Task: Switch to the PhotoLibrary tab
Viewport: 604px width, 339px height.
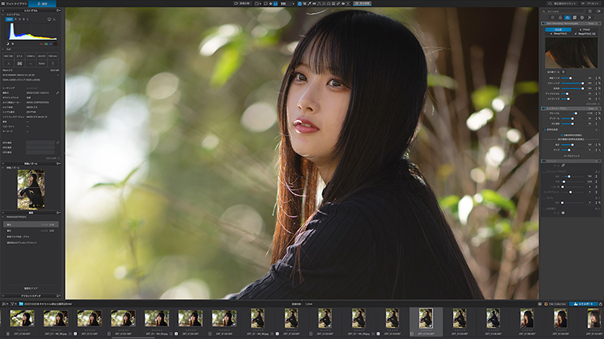Action: pos(14,4)
